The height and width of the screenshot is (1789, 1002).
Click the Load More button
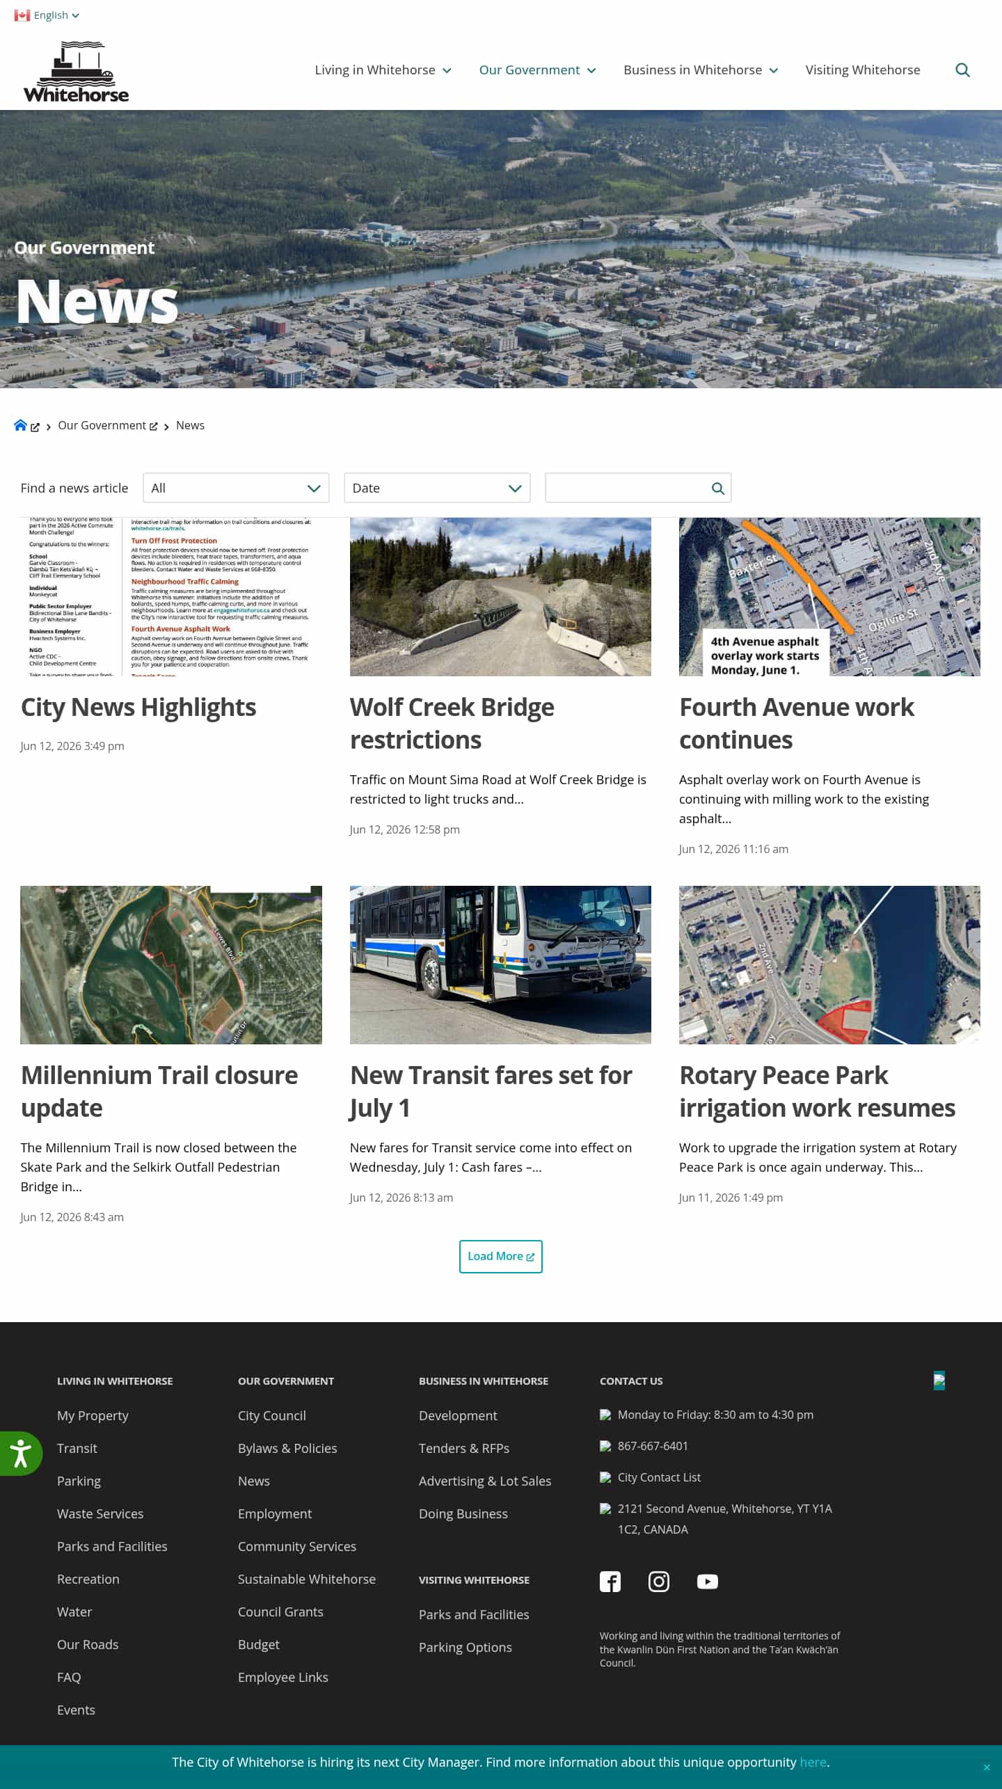(x=501, y=1257)
